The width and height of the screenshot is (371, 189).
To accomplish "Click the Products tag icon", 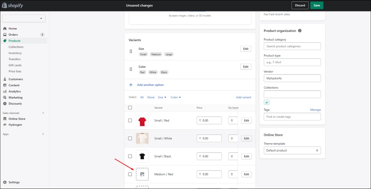I will point(5,41).
